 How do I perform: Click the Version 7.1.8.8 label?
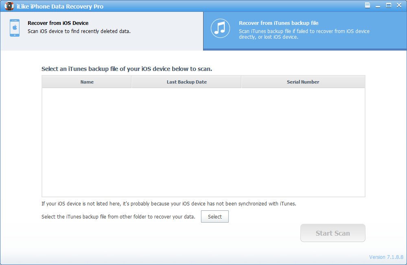(386, 257)
